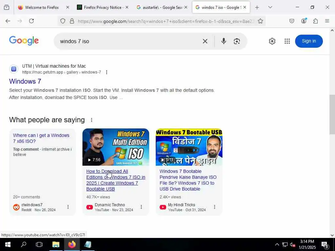Search by image with Google Lens
Image resolution: width=335 pixels, height=251 pixels.
pyautogui.click(x=237, y=41)
